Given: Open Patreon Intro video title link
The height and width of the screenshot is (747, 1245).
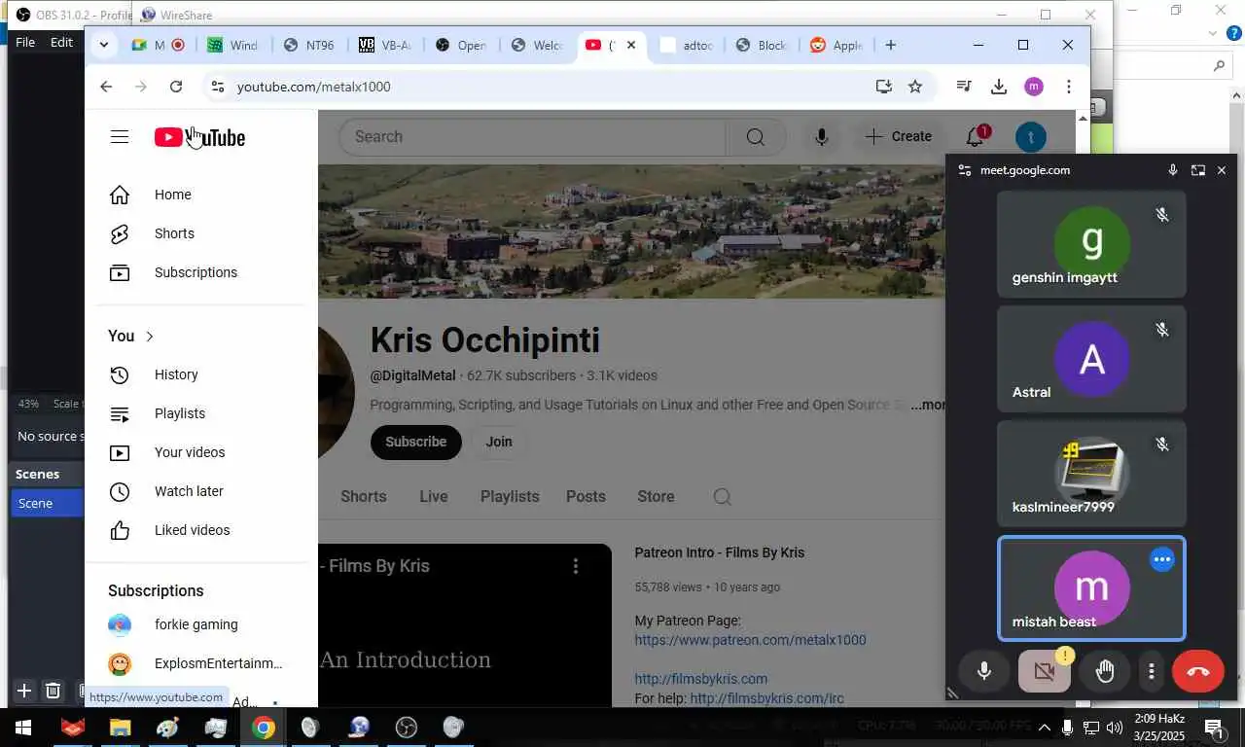Looking at the screenshot, I should tap(720, 552).
